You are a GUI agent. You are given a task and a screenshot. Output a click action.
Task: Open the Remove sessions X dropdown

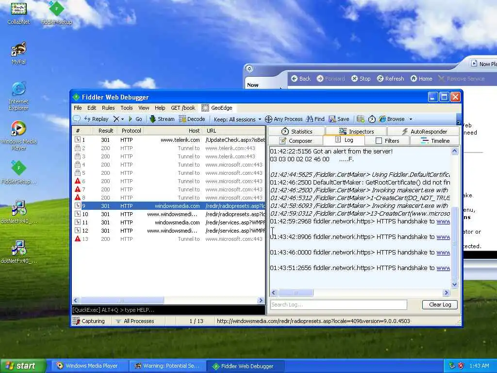click(118, 119)
